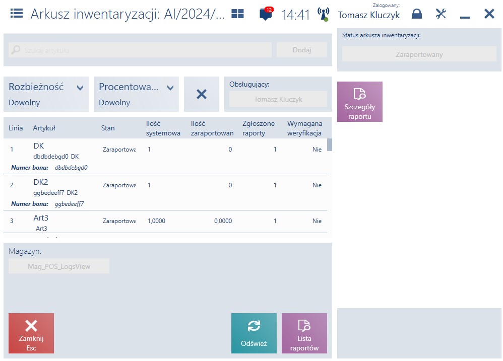Image resolution: width=503 pixels, height=361 pixels.
Task: Click the 14:41 clock display
Action: tap(295, 15)
